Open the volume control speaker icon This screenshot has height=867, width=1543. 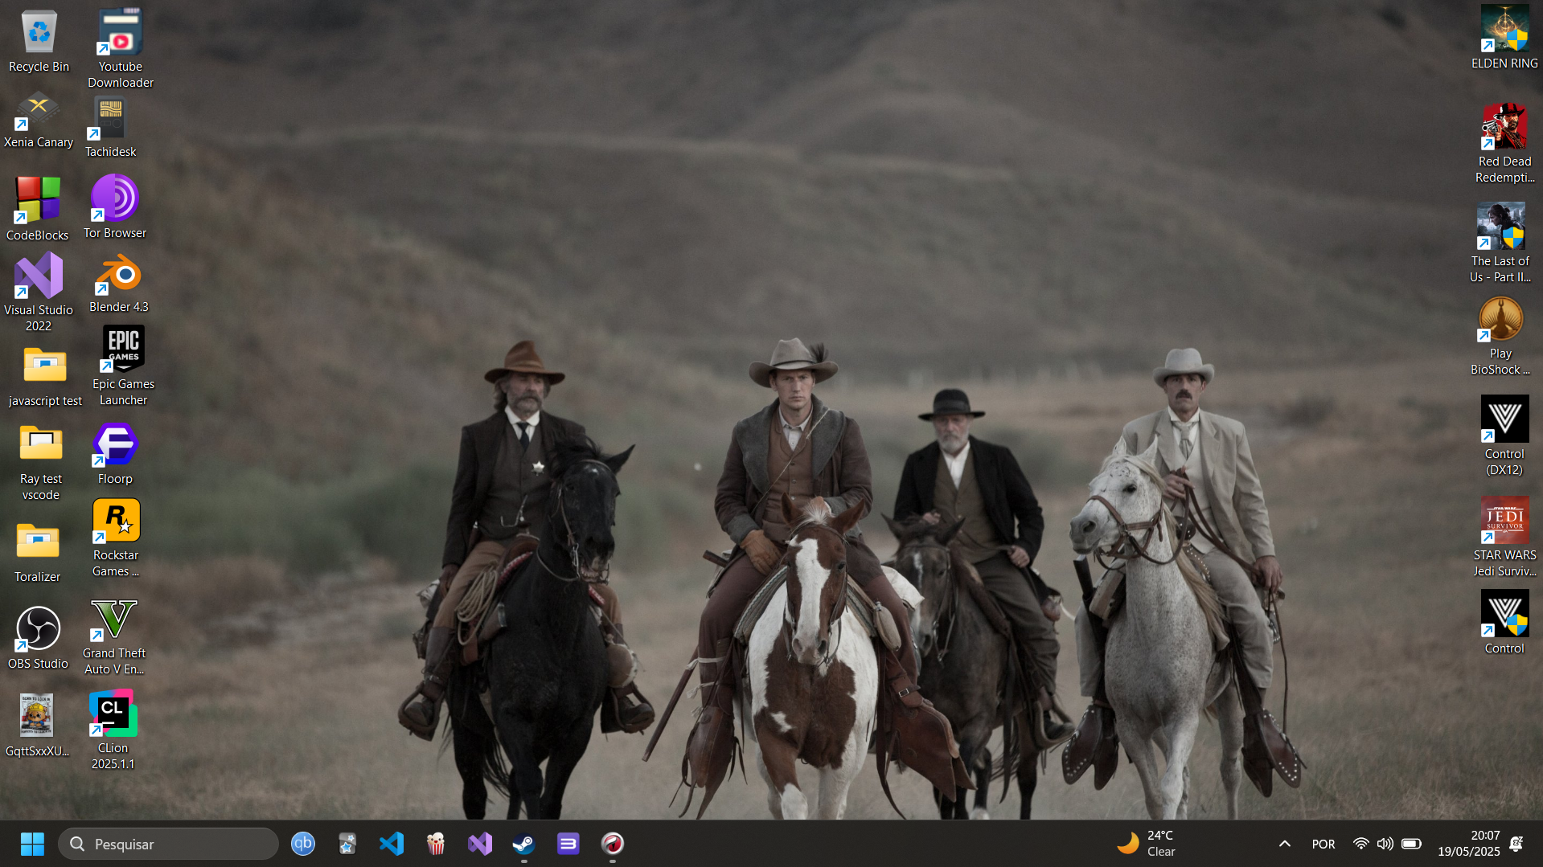1385,844
